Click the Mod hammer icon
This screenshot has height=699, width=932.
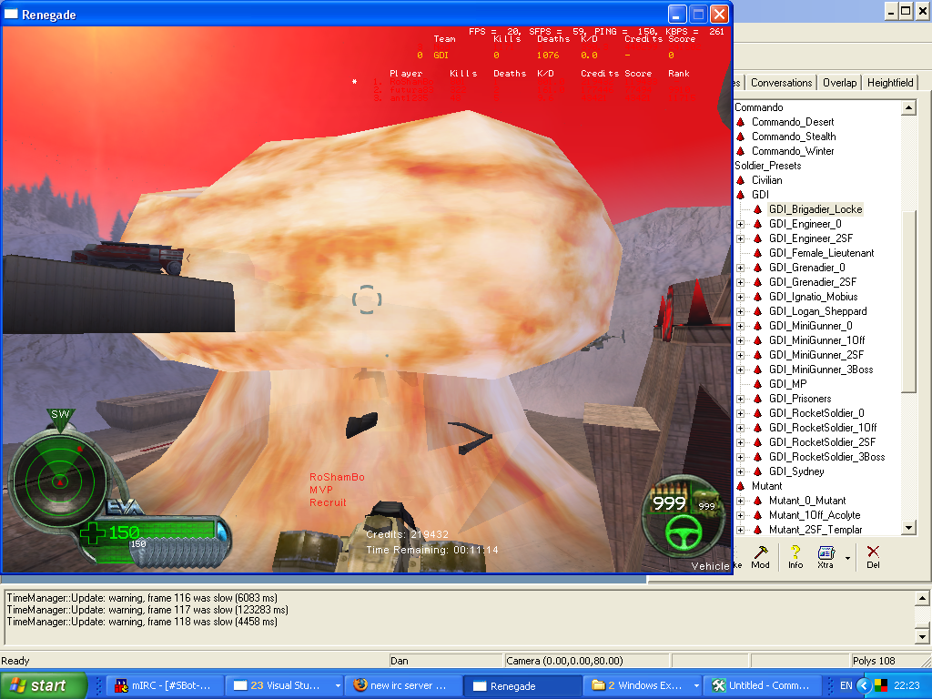click(760, 552)
